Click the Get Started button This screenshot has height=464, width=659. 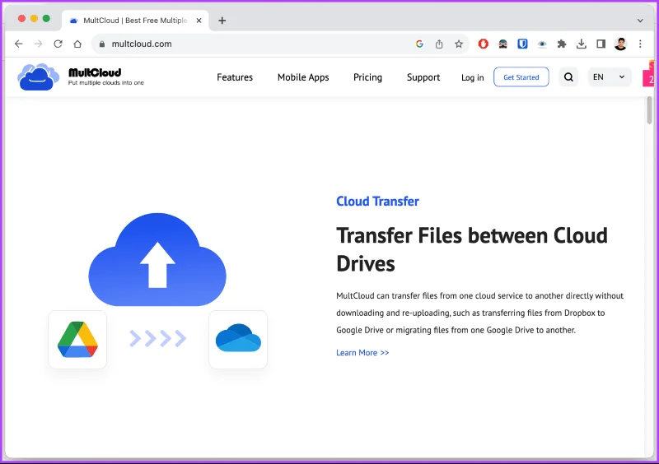(x=521, y=77)
